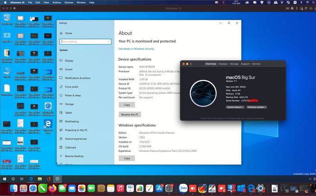Open Photos app in the dock
Screen dimensions: 316x196
click(x=82, y=188)
